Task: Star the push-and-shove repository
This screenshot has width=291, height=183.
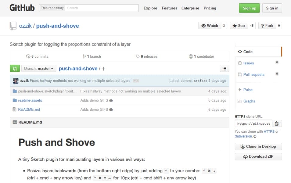Action: pyautogui.click(x=239, y=26)
